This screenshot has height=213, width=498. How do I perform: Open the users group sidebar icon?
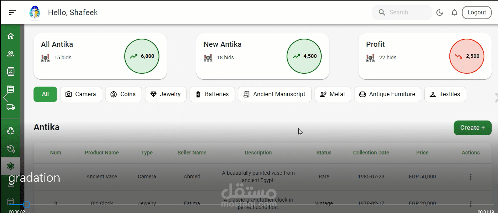click(11, 54)
